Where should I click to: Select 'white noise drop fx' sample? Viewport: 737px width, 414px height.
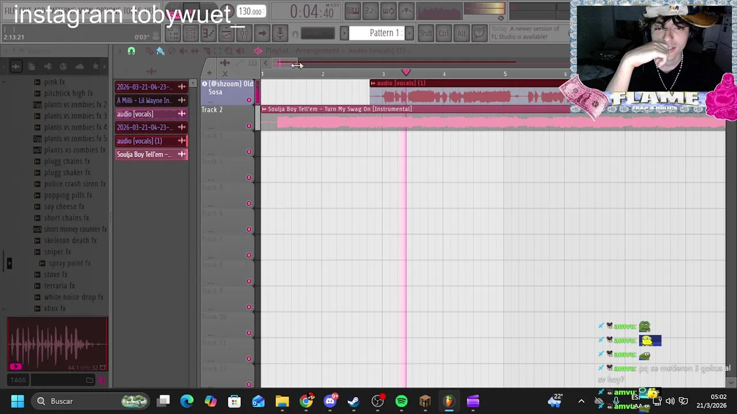tap(74, 297)
